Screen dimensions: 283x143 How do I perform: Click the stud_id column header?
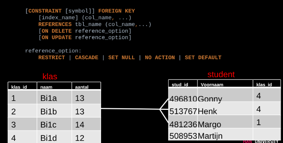tap(180, 85)
